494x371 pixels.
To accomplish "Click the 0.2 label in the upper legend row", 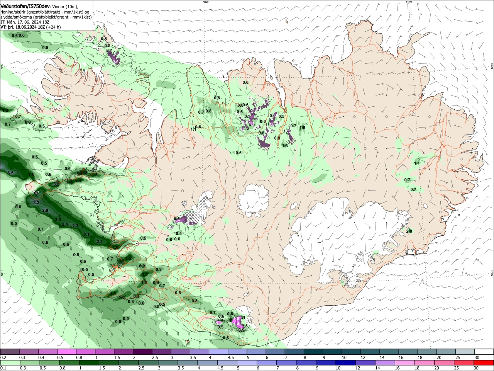I will tap(3, 357).
